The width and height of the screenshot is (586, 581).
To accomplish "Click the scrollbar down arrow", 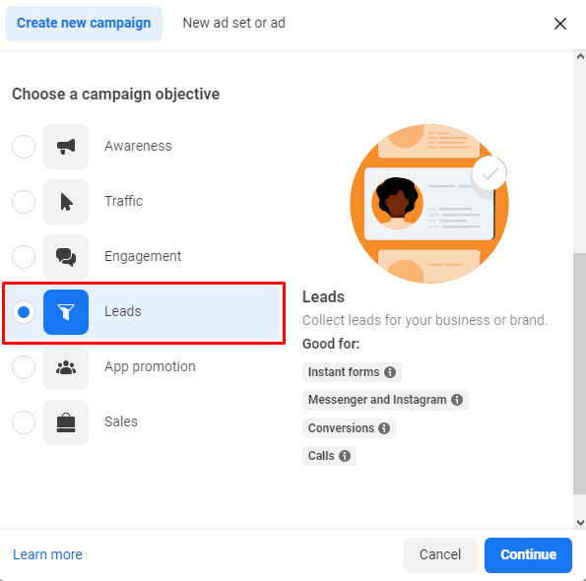I will (x=580, y=522).
